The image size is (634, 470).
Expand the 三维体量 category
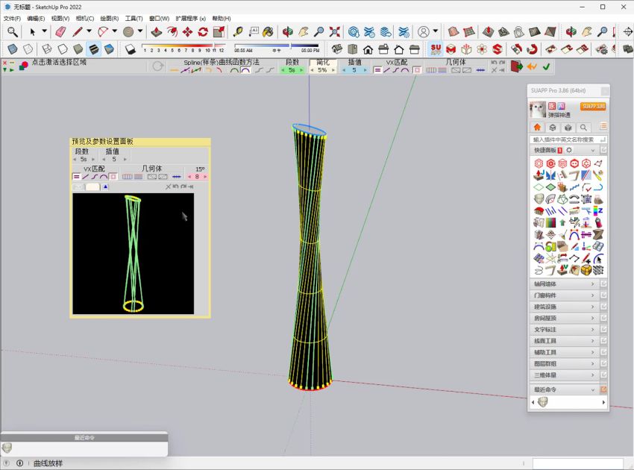565,375
